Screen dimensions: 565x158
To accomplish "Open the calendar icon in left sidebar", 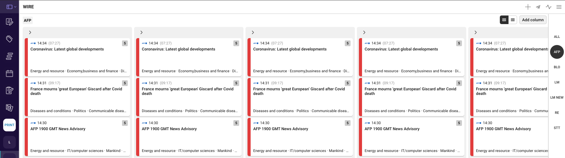I will pyautogui.click(x=9, y=73).
